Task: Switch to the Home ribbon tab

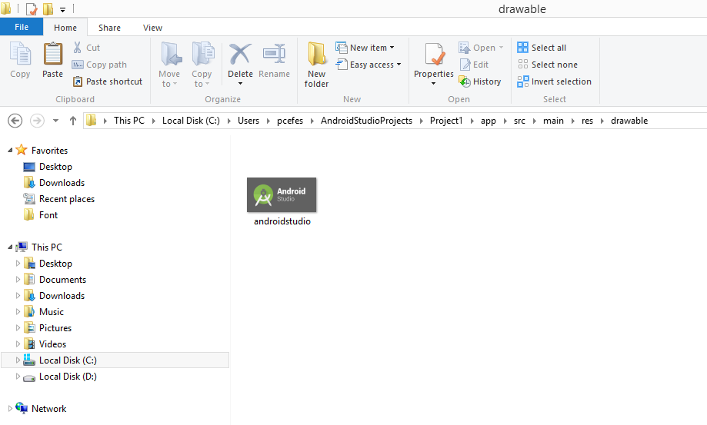Action: (65, 28)
